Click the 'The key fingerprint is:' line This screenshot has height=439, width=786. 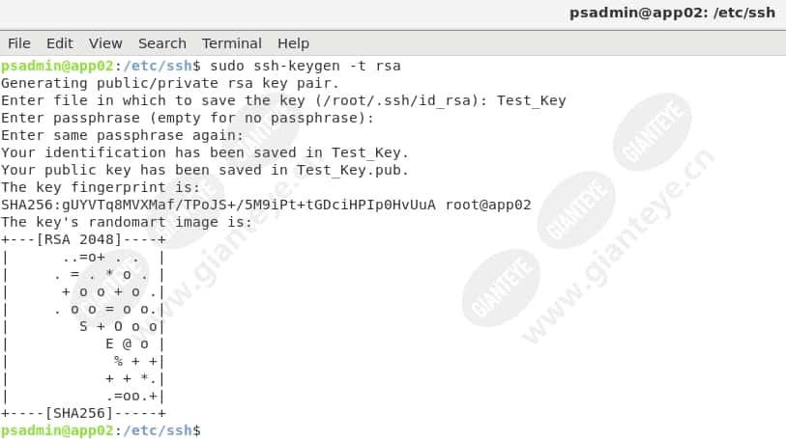tap(101, 187)
